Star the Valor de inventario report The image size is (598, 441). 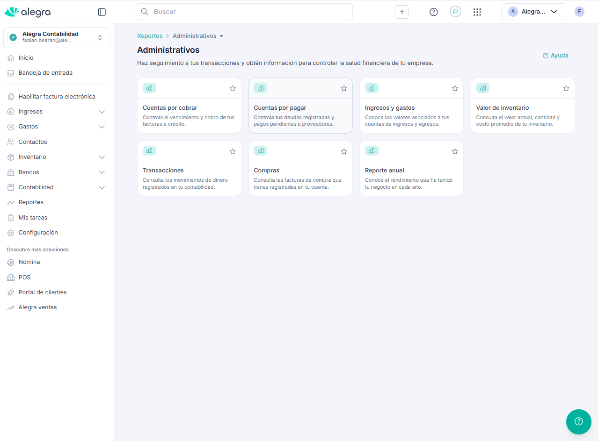[566, 88]
